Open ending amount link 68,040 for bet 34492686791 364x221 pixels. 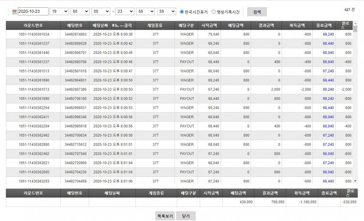(x=328, y=53)
